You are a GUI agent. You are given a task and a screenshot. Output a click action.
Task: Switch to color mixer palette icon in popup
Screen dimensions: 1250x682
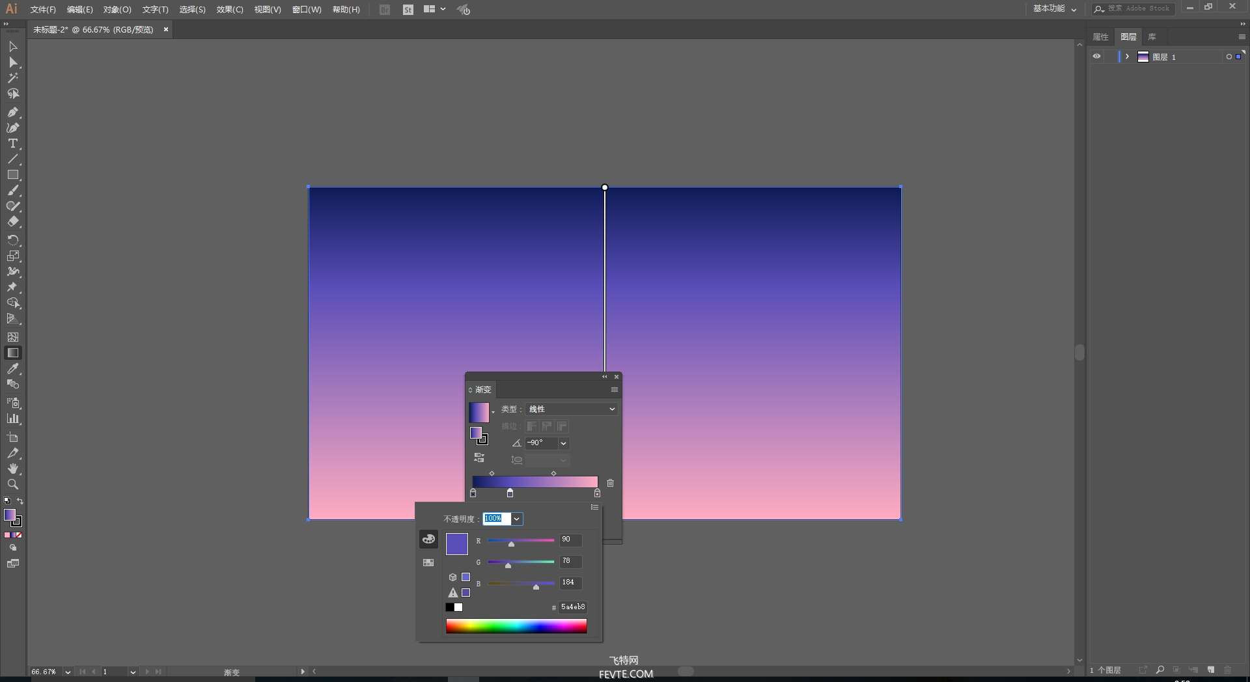pyautogui.click(x=428, y=539)
